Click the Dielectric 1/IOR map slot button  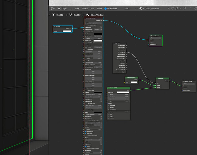(101, 65)
